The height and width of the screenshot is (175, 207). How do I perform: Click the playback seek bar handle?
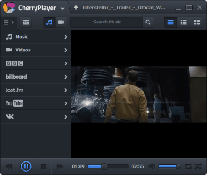tap(104, 166)
